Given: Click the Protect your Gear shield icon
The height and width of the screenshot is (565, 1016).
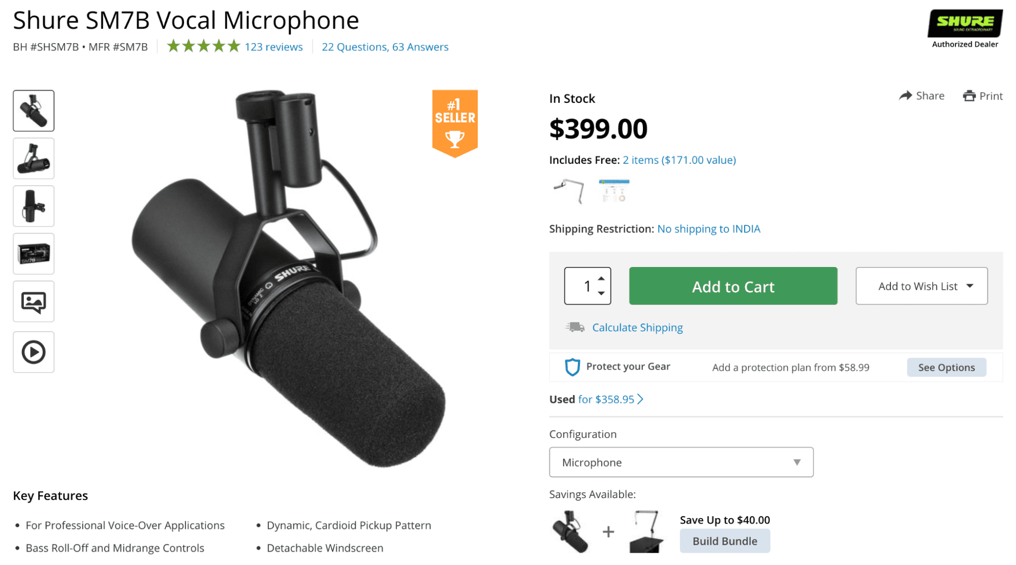Looking at the screenshot, I should click(x=572, y=367).
